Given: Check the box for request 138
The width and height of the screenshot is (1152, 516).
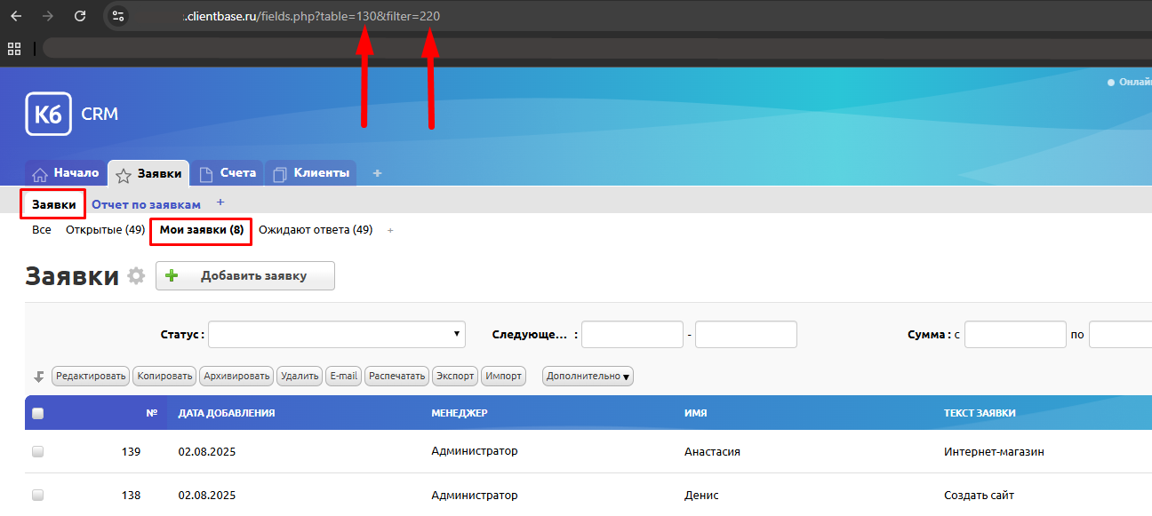Looking at the screenshot, I should 37,495.
